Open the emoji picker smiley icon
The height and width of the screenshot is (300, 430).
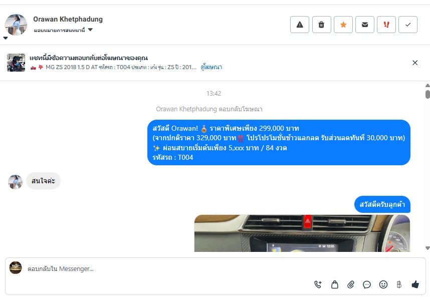[383, 284]
